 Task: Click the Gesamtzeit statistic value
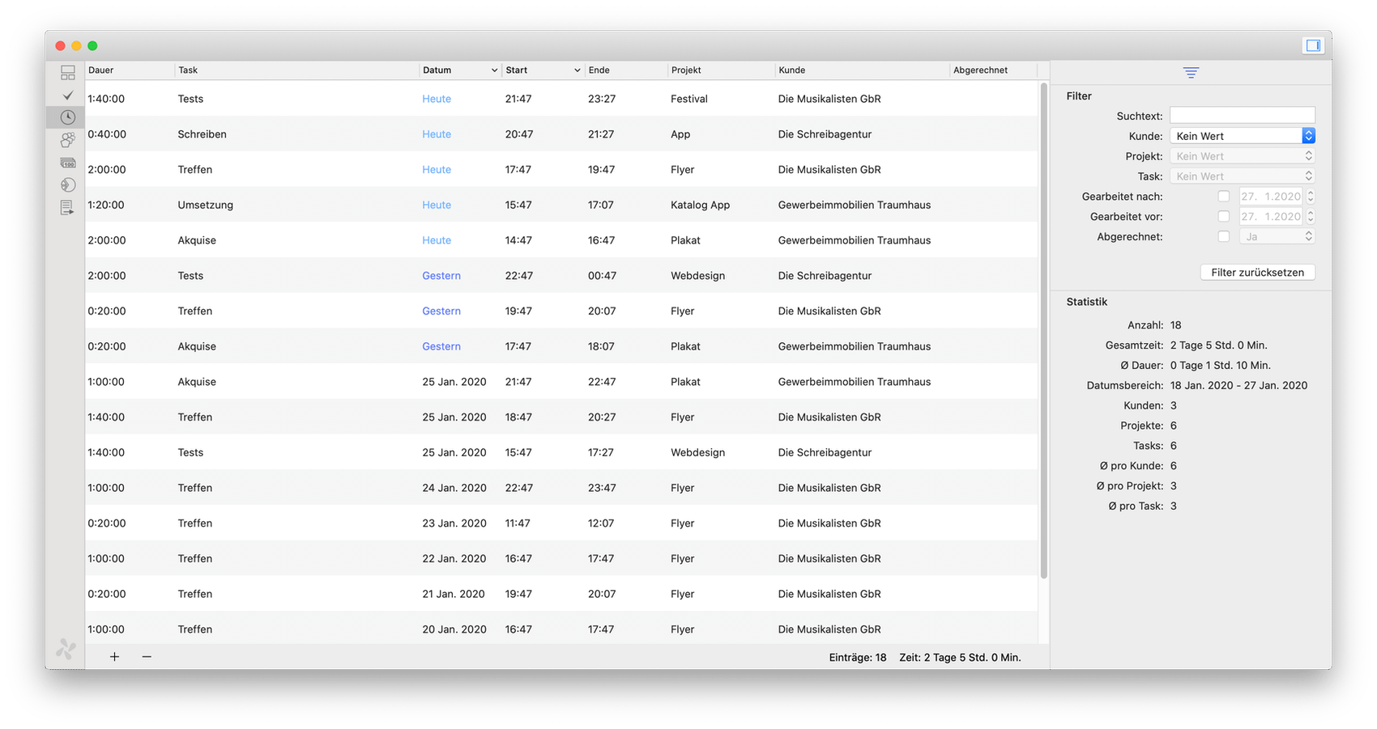pos(1218,345)
